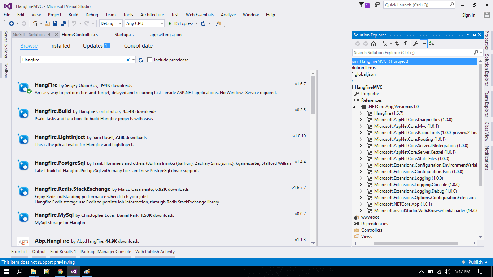The width and height of the screenshot is (493, 277).
Task: Click the feedback icon beside Quick Launch
Action: point(377,5)
